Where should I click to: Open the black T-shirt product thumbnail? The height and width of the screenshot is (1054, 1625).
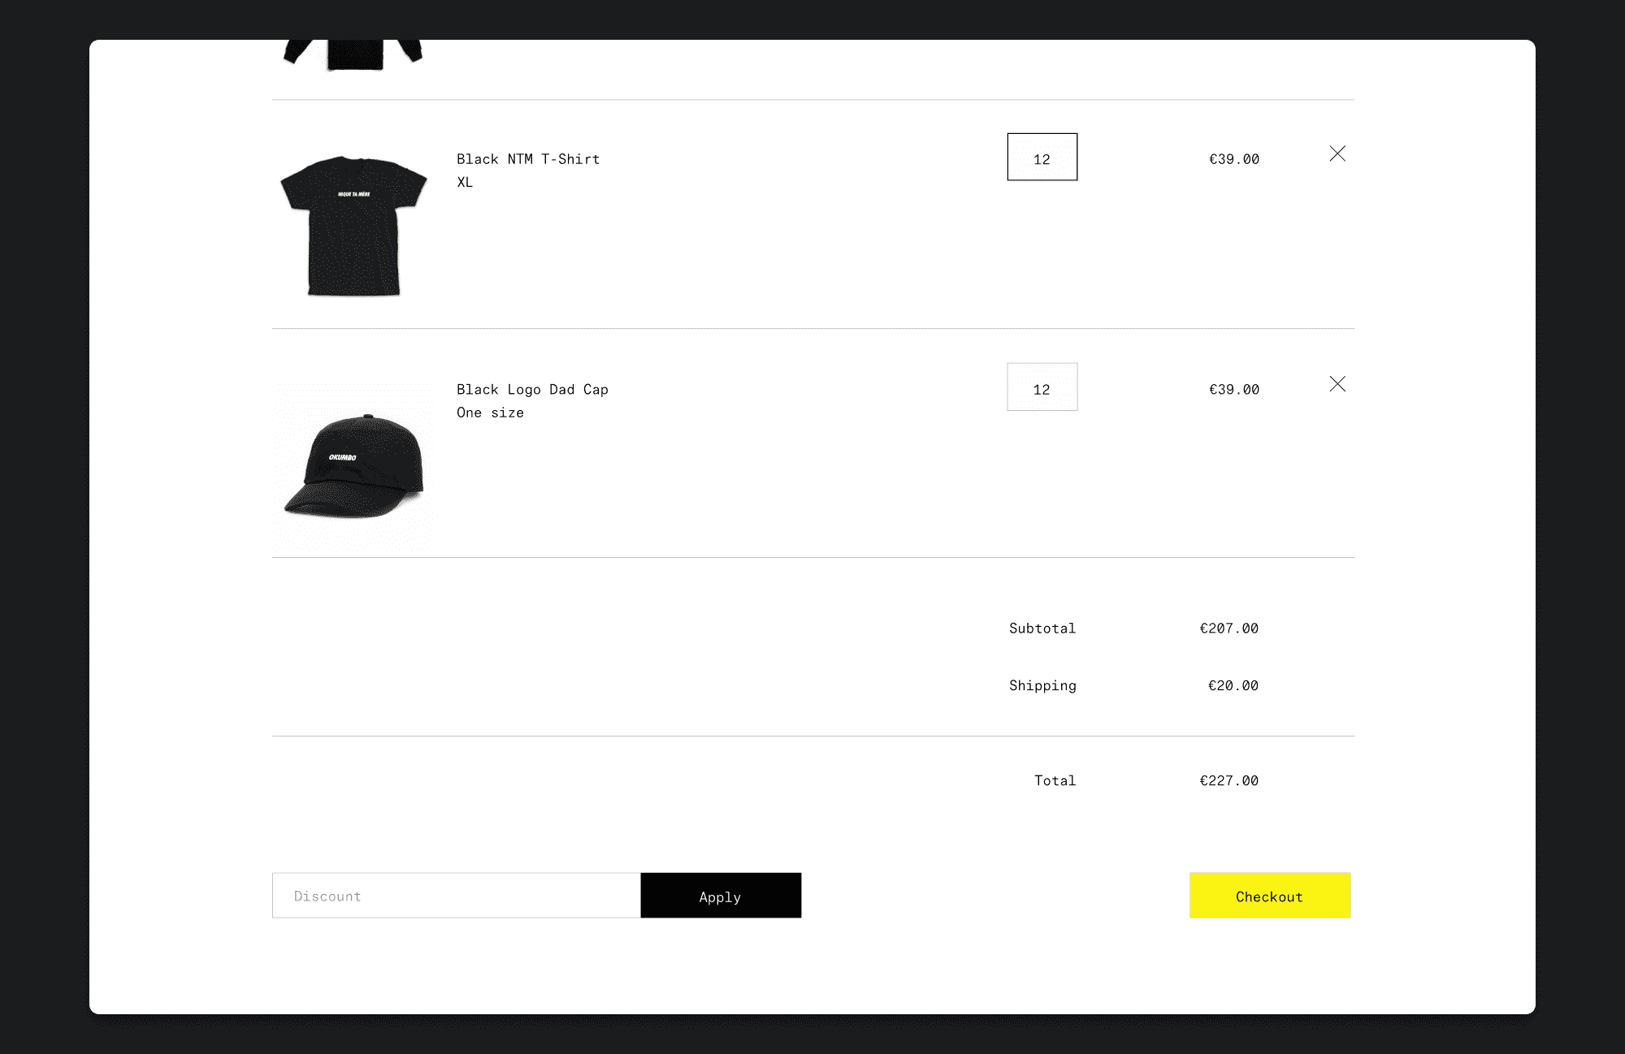[x=353, y=226]
